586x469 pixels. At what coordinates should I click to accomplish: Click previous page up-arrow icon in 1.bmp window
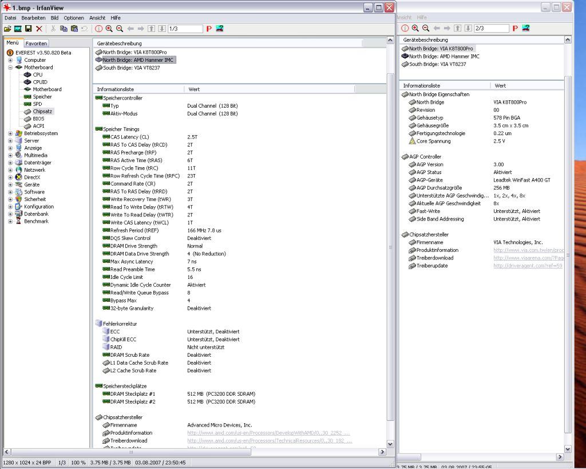pyautogui.click(x=151, y=29)
